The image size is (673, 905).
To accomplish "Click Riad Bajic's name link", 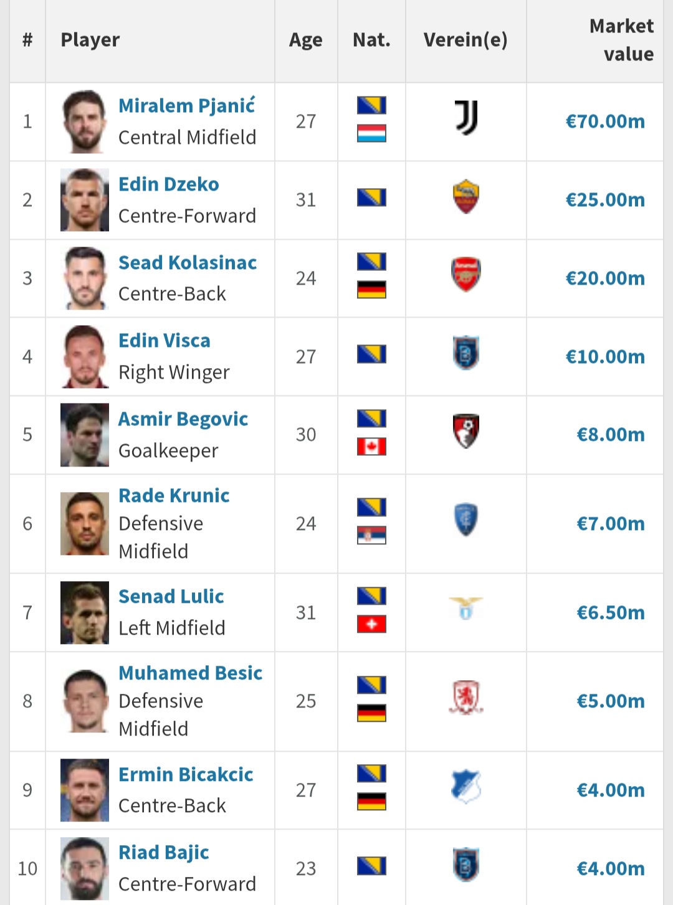I will point(163,852).
